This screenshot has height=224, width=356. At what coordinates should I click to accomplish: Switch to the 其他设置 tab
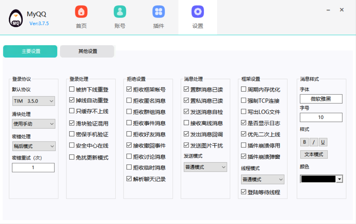point(87,51)
